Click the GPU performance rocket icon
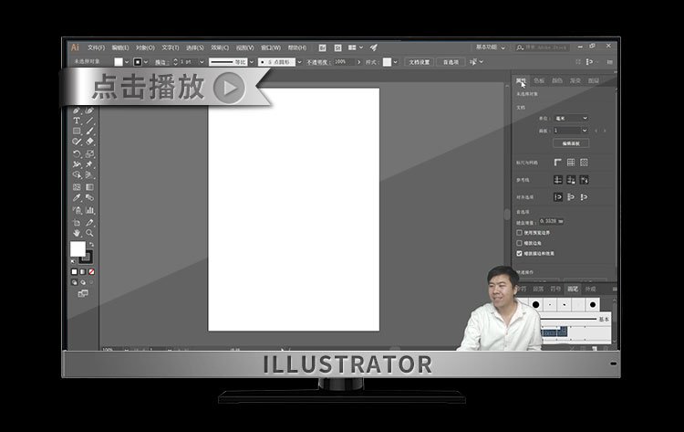The width and height of the screenshot is (684, 432). 374,47
